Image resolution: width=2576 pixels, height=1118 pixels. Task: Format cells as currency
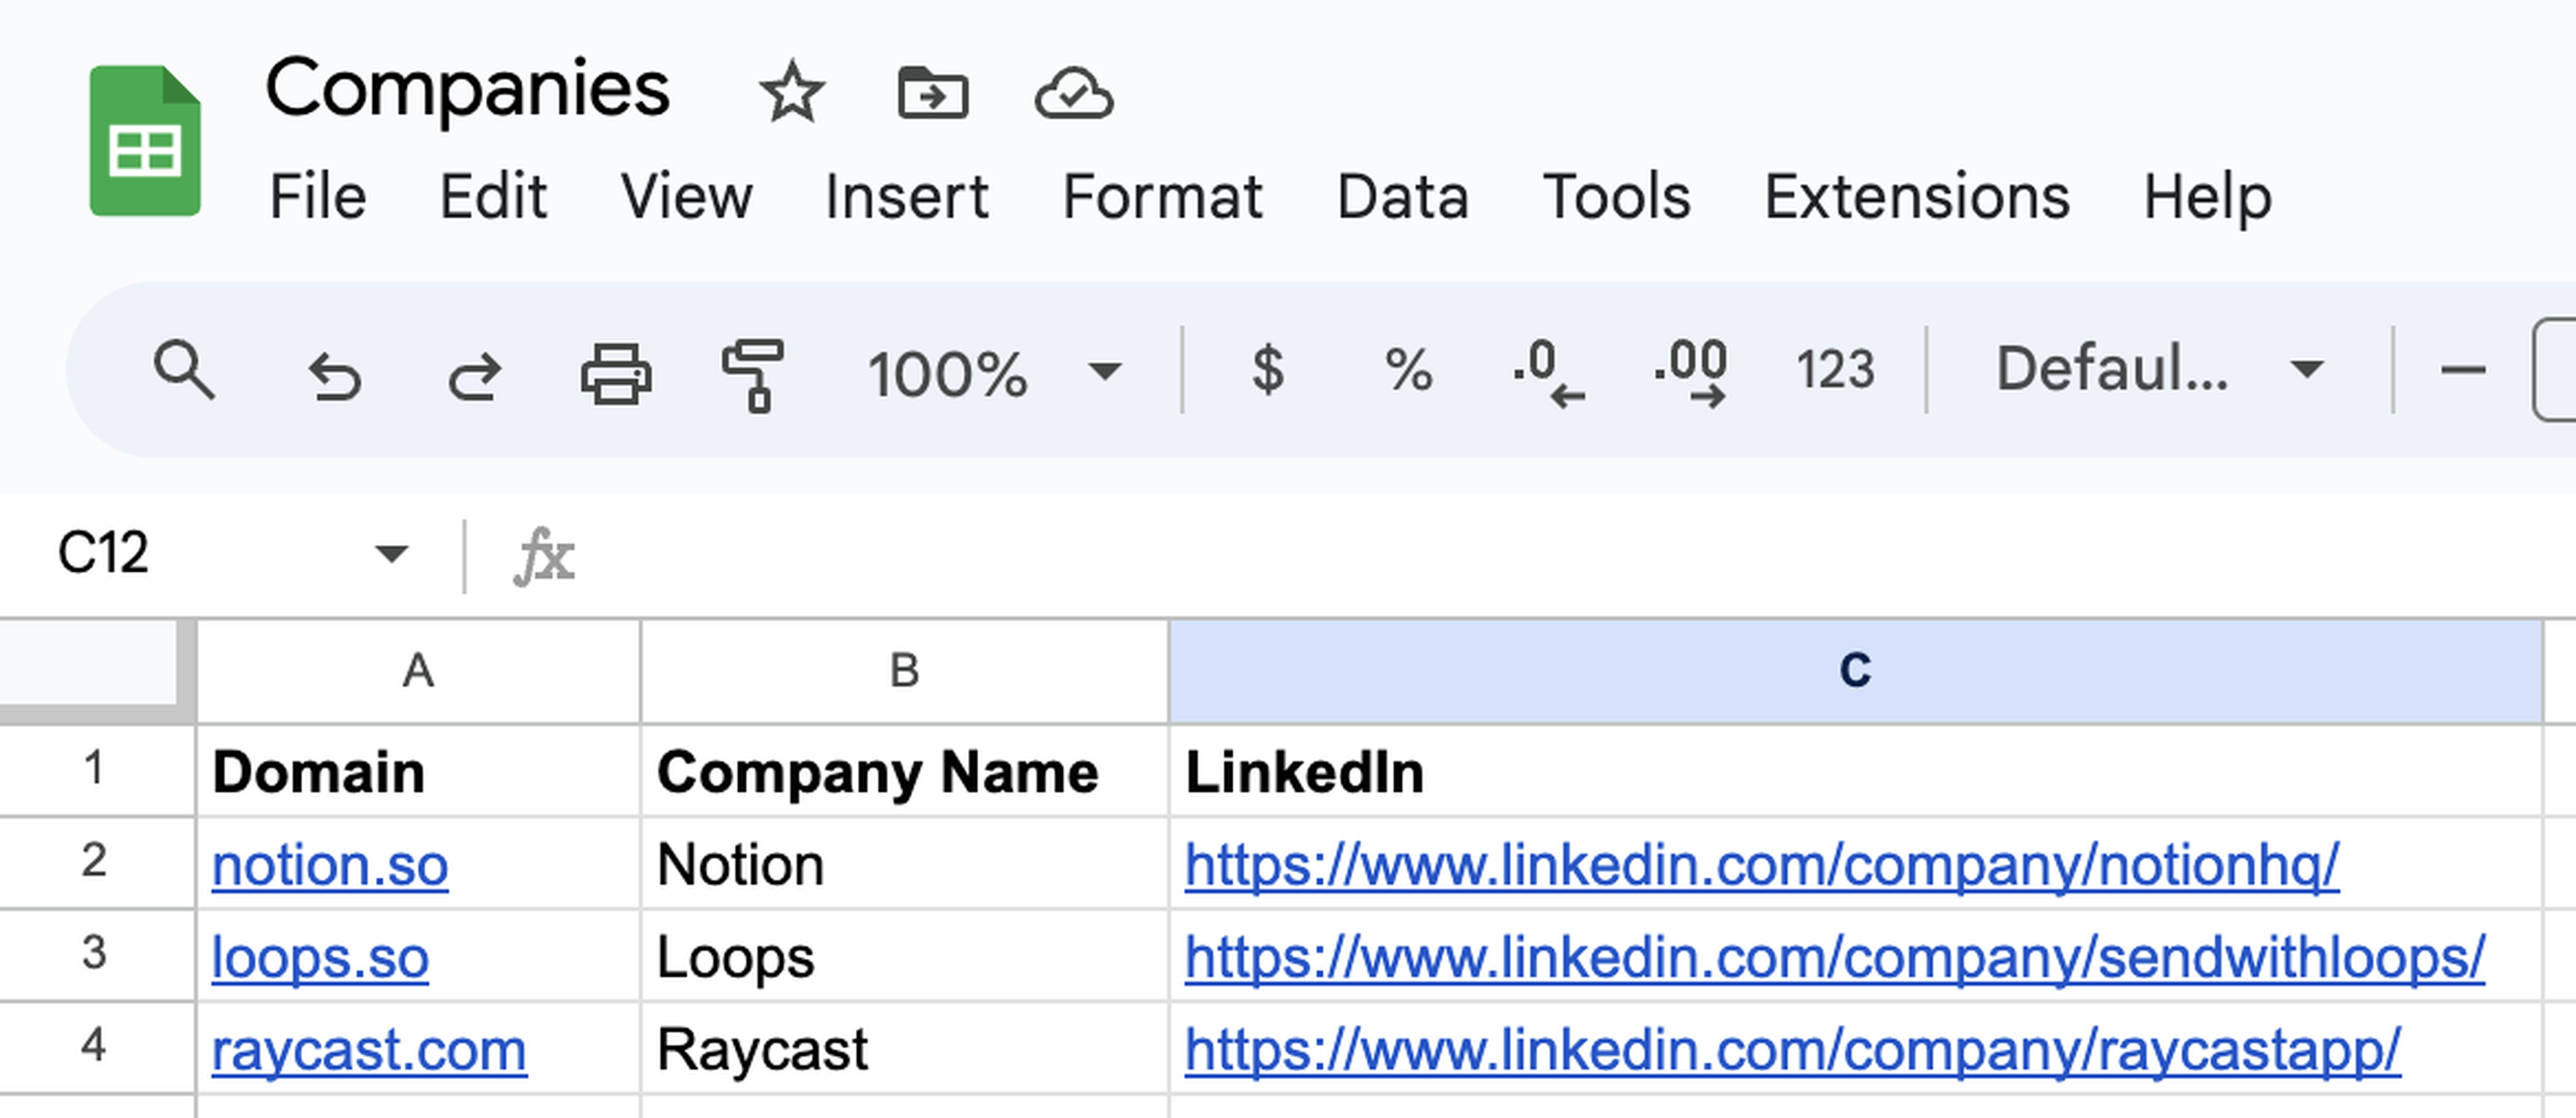pyautogui.click(x=1268, y=370)
